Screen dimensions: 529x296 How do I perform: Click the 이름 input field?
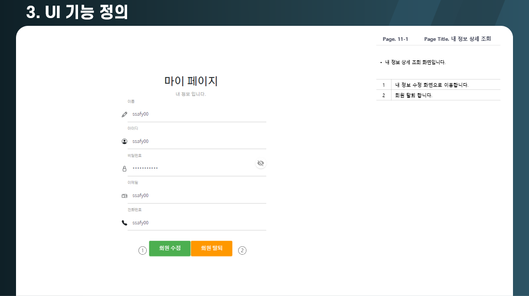pos(197,114)
